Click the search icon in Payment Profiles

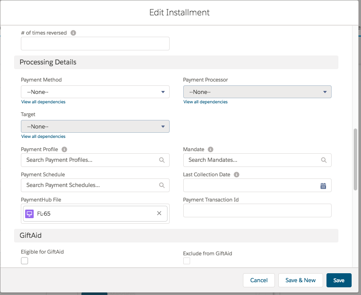pyautogui.click(x=162, y=160)
